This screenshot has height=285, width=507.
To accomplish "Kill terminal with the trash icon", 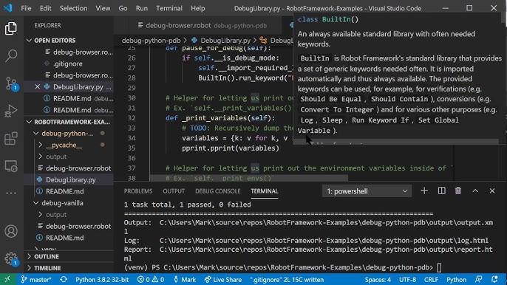I will point(458,191).
